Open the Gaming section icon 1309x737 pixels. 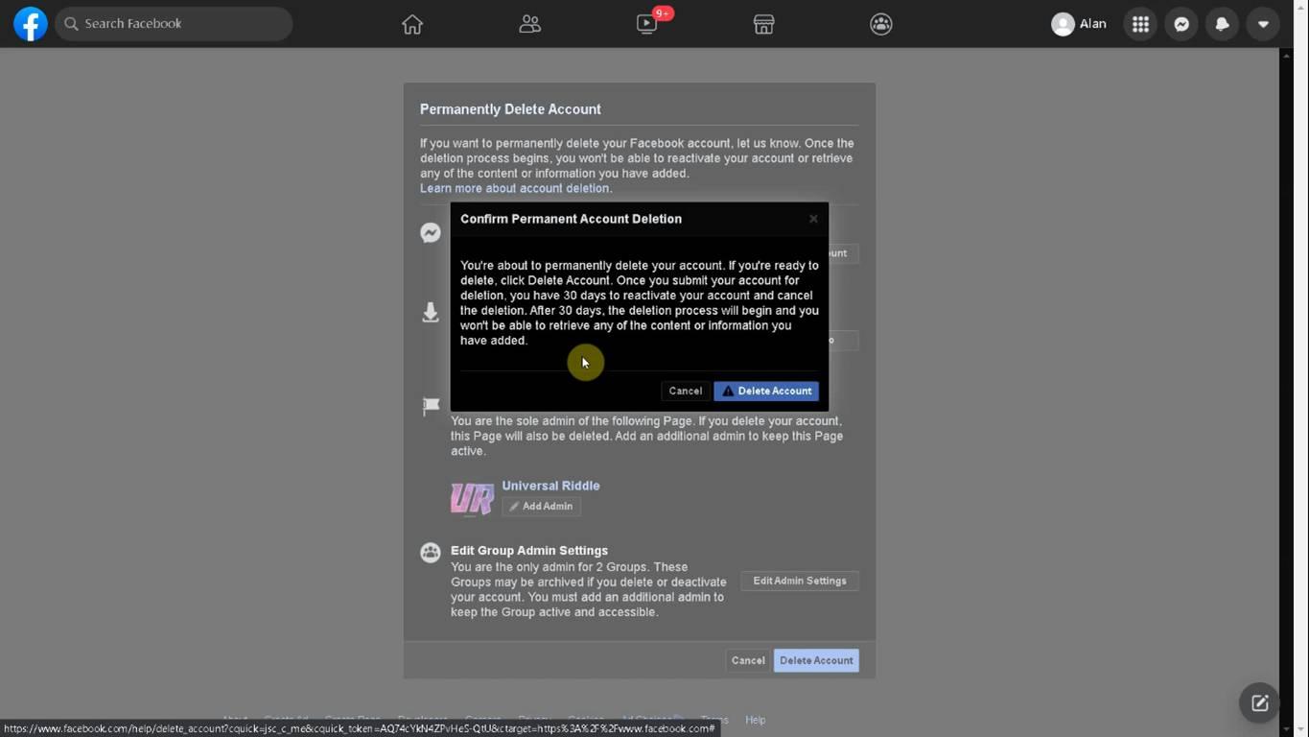point(880,24)
